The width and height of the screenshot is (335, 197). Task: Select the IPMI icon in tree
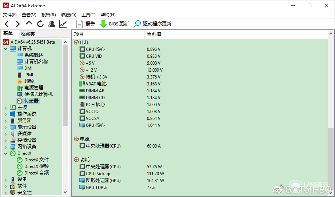click(x=19, y=75)
